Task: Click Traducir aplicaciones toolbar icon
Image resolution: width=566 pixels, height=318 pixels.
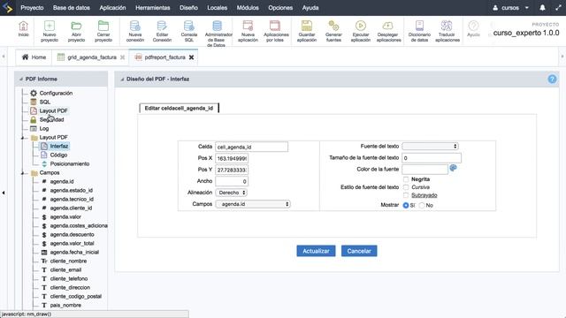Action: coord(447,31)
